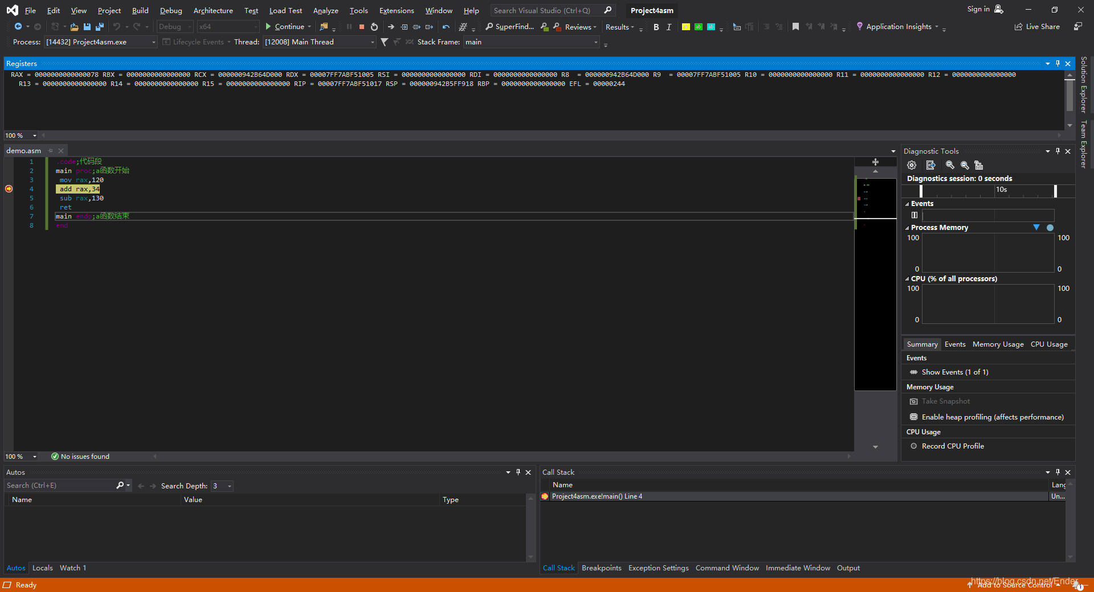Select the Step Over icon
The image size is (1094, 592).
[417, 27]
